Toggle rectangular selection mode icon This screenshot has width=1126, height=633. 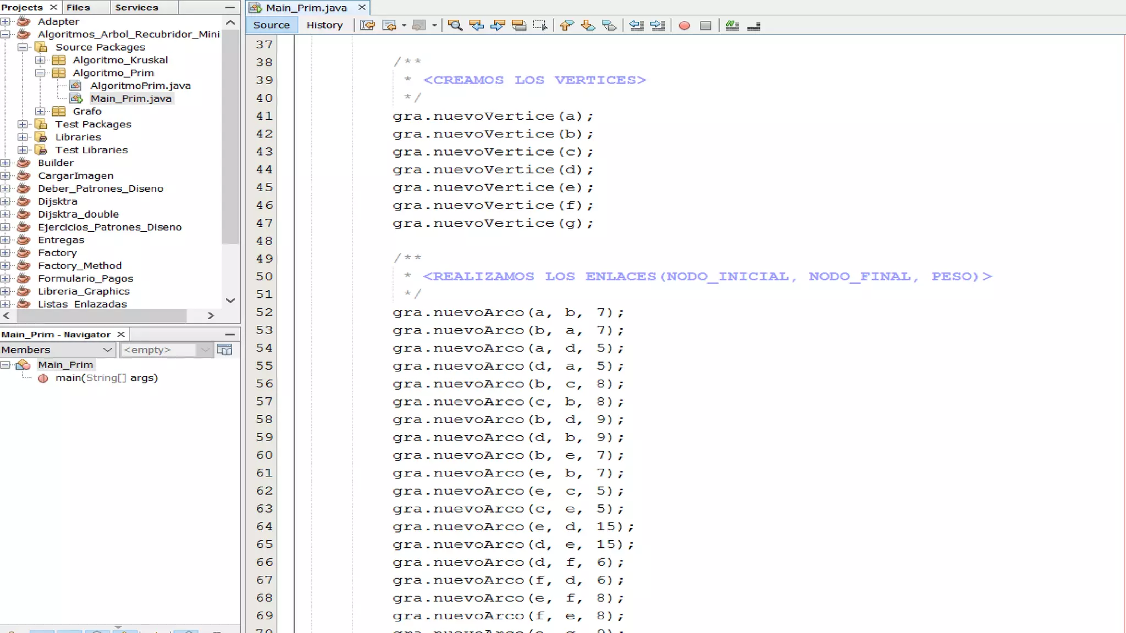pyautogui.click(x=540, y=25)
